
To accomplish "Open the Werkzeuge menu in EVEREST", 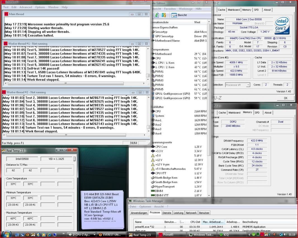I will (x=186, y=9).
